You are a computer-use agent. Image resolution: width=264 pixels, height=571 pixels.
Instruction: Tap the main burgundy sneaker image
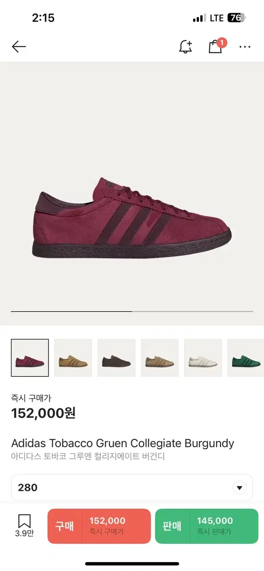click(132, 218)
